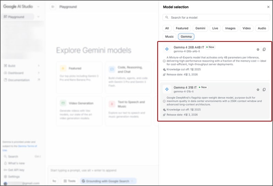Click the Video Generation card icon
273x186 pixels.
[63, 103]
